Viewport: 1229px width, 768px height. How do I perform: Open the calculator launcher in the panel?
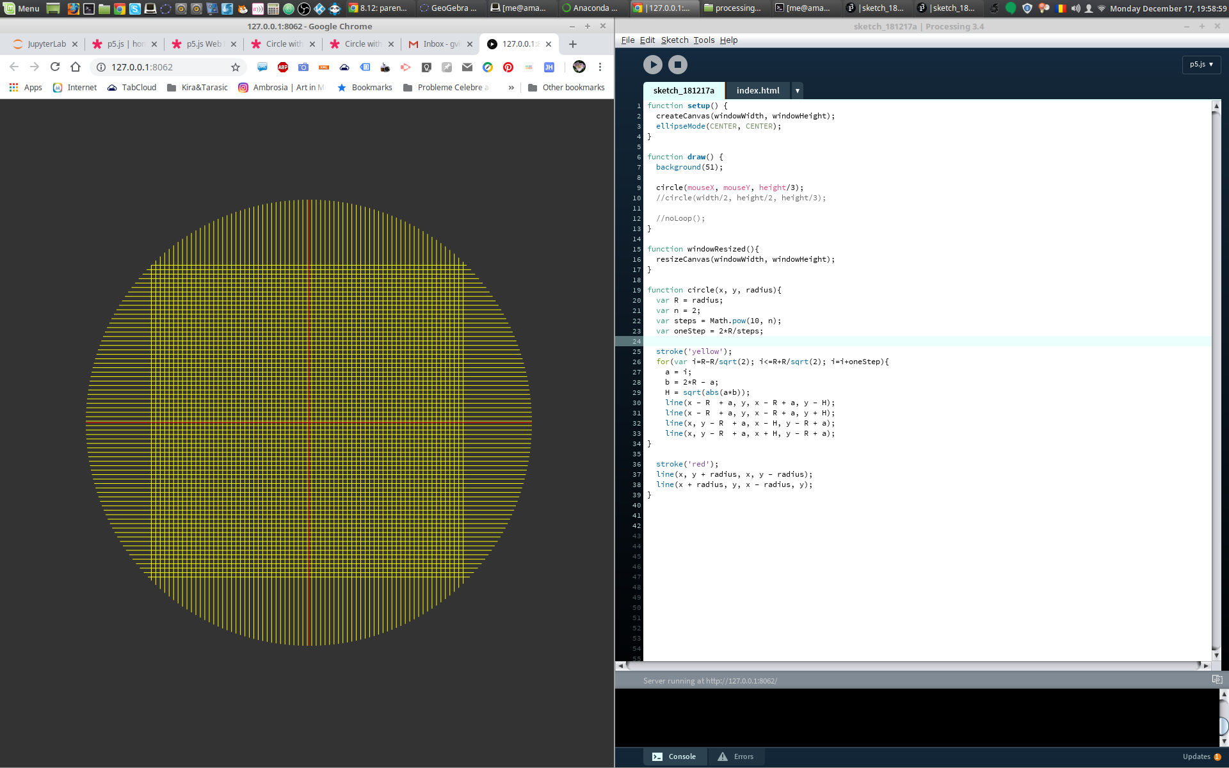(273, 8)
